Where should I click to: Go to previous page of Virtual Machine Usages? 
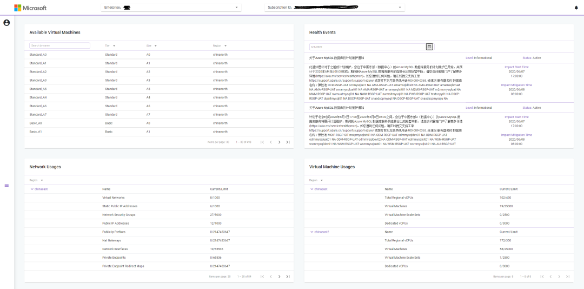[x=550, y=277]
